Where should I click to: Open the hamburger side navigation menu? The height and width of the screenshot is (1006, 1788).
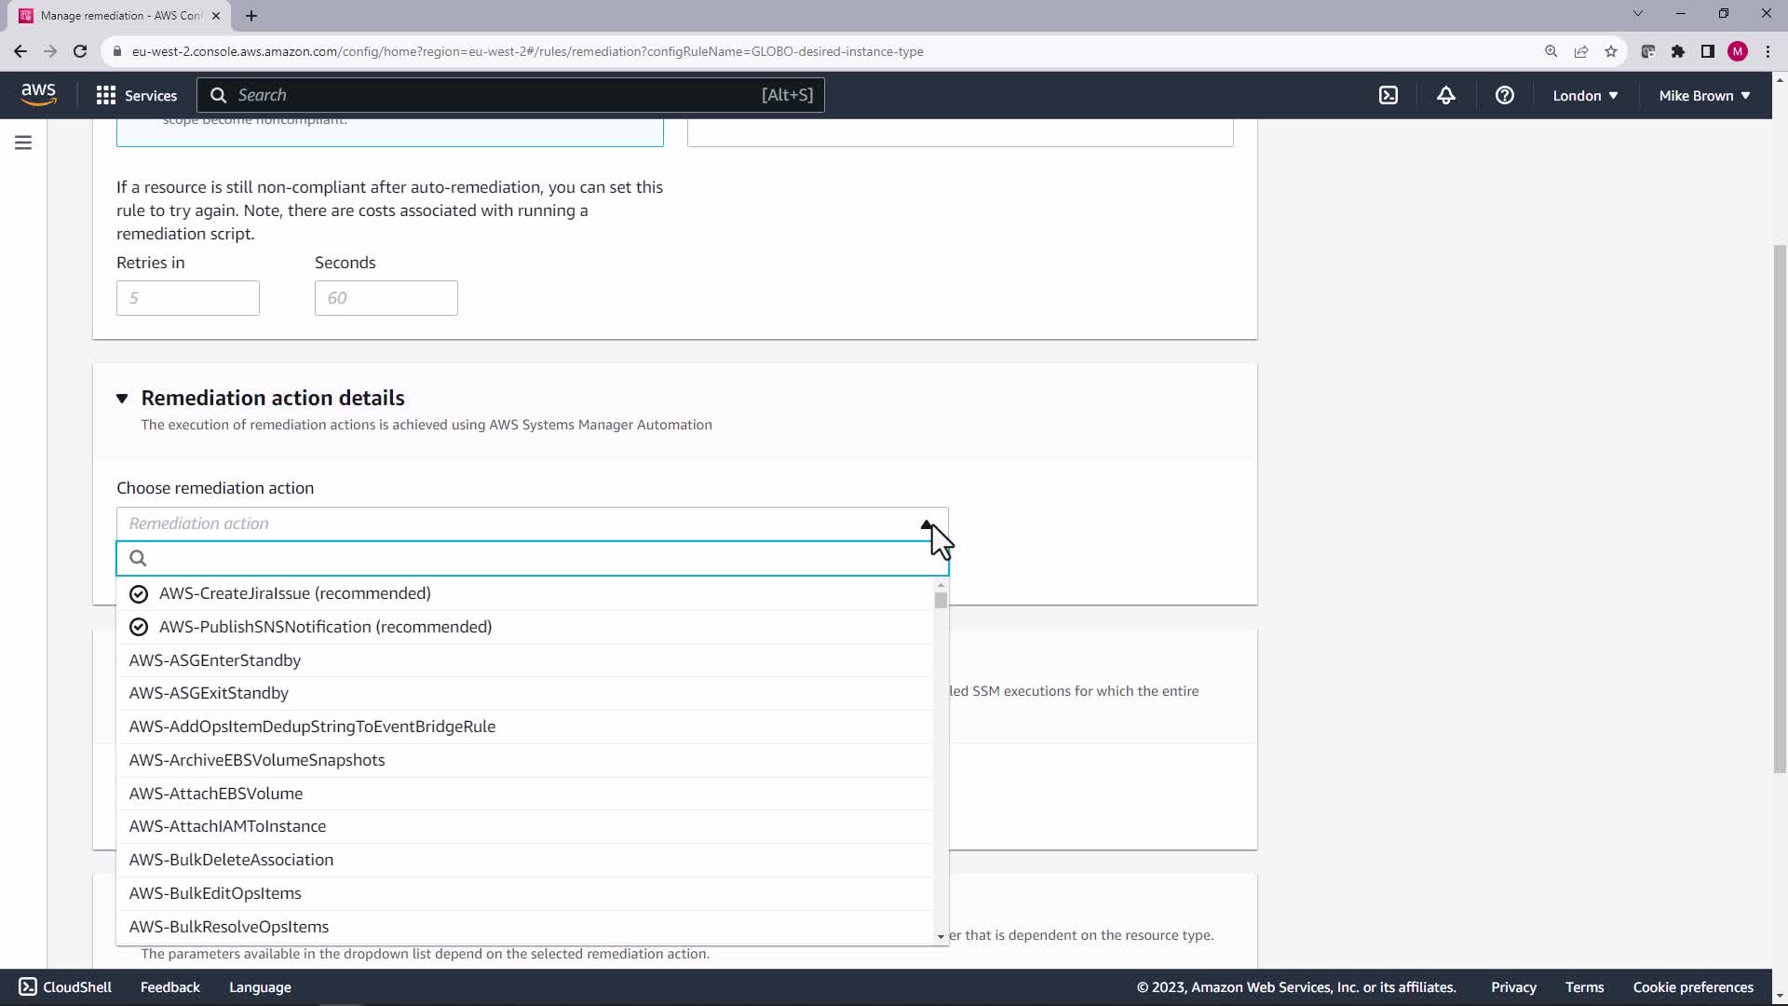(x=23, y=143)
